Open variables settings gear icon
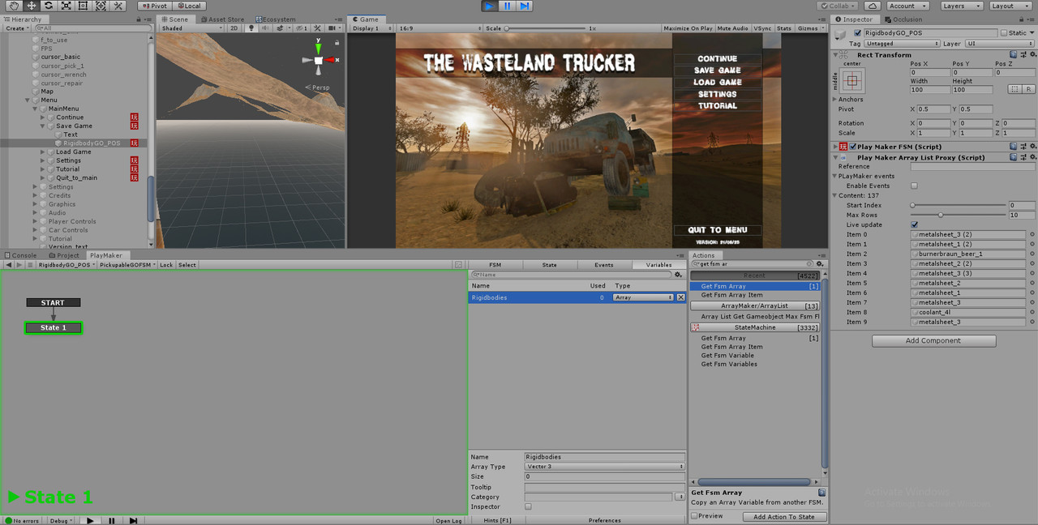The image size is (1038, 525). pos(679,275)
